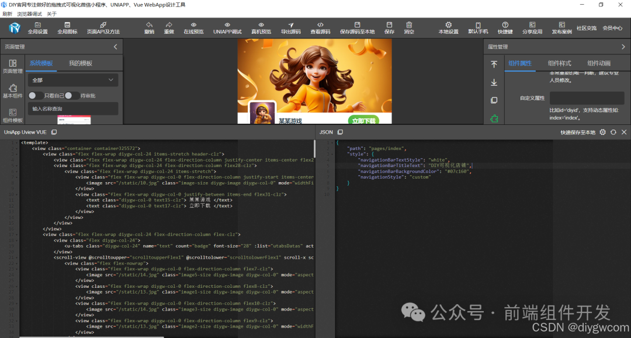Collapse the 页面管理 panel chevron
The image size is (631, 338).
click(116, 47)
